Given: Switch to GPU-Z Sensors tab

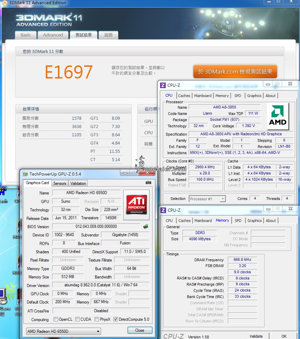Looking at the screenshot, I should (x=59, y=183).
